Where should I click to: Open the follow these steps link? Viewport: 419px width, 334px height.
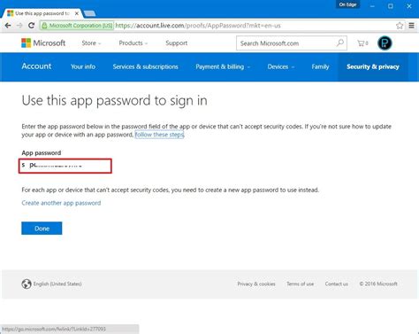coord(159,135)
